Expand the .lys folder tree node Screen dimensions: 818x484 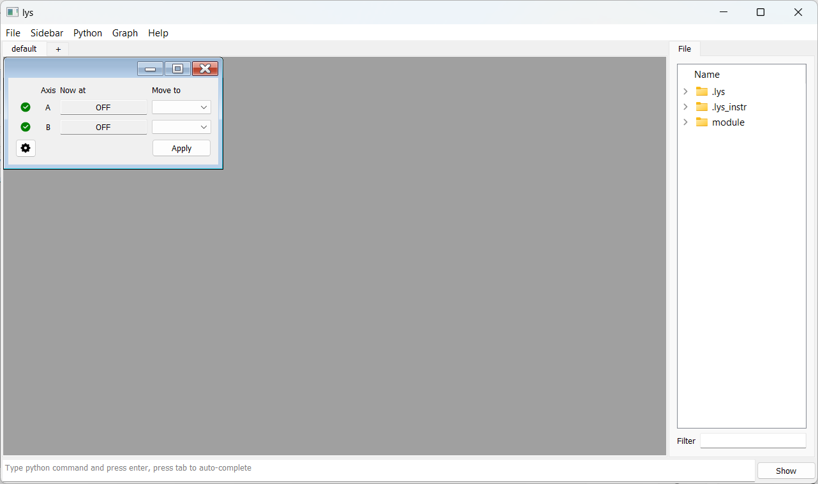click(686, 91)
